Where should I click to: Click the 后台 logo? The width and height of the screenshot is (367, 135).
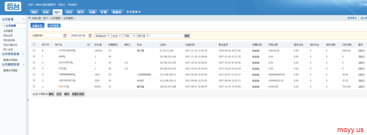pyautogui.click(x=13, y=6)
